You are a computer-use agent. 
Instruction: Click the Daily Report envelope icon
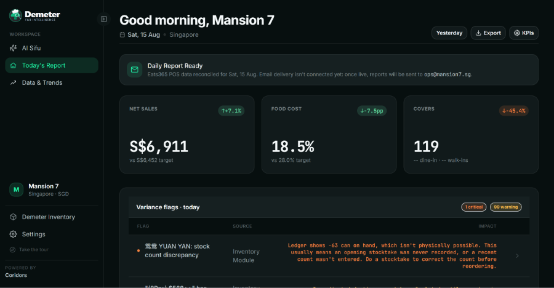tap(135, 70)
